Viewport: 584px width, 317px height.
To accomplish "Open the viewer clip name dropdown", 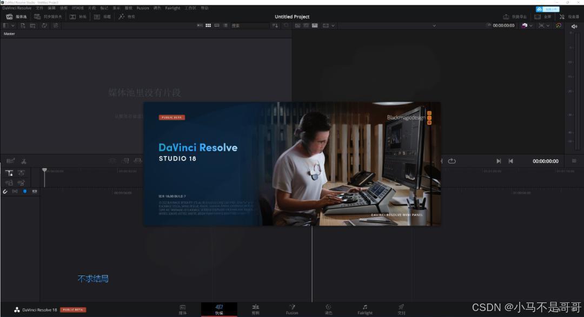I will [x=434, y=26].
